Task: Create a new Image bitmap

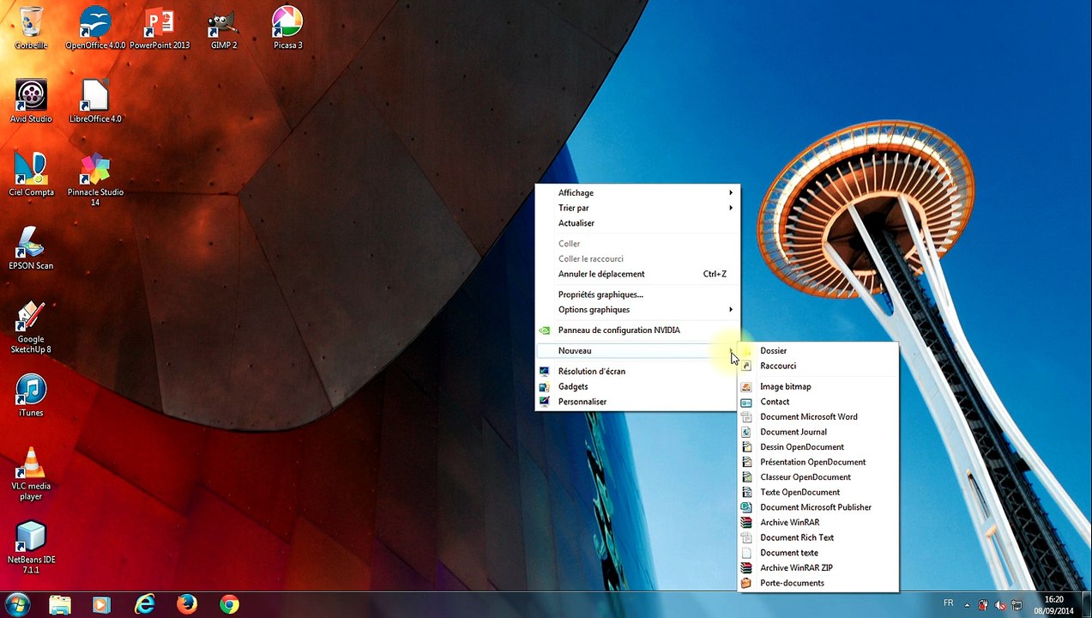Action: pos(818,387)
